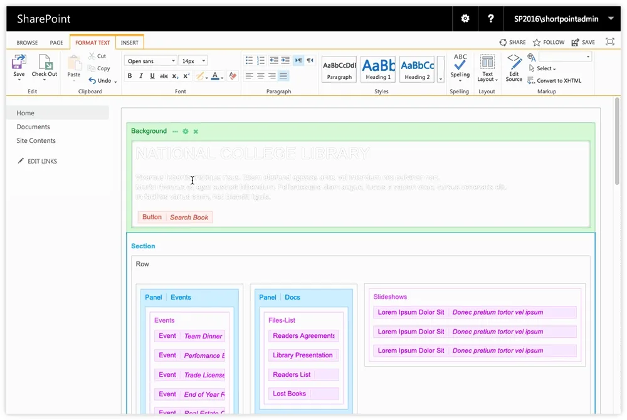
Task: Click Convert to XHTML
Action: [x=554, y=80]
